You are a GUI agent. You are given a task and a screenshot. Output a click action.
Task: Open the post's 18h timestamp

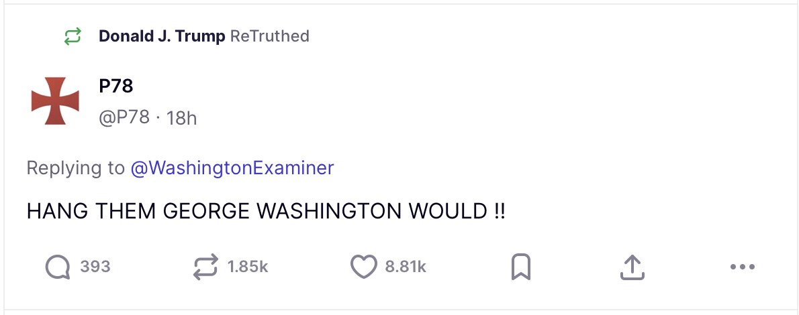click(181, 118)
